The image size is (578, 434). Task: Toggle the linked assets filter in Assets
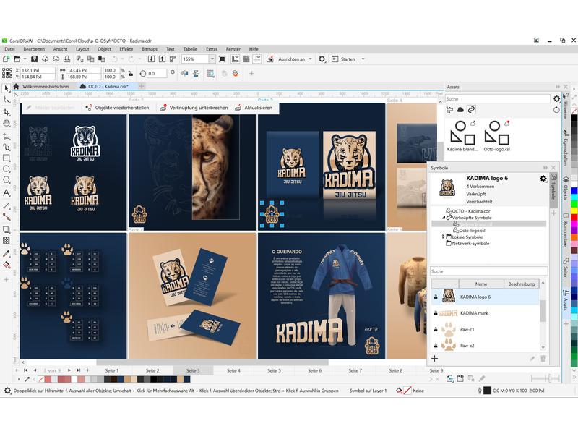pos(471,110)
